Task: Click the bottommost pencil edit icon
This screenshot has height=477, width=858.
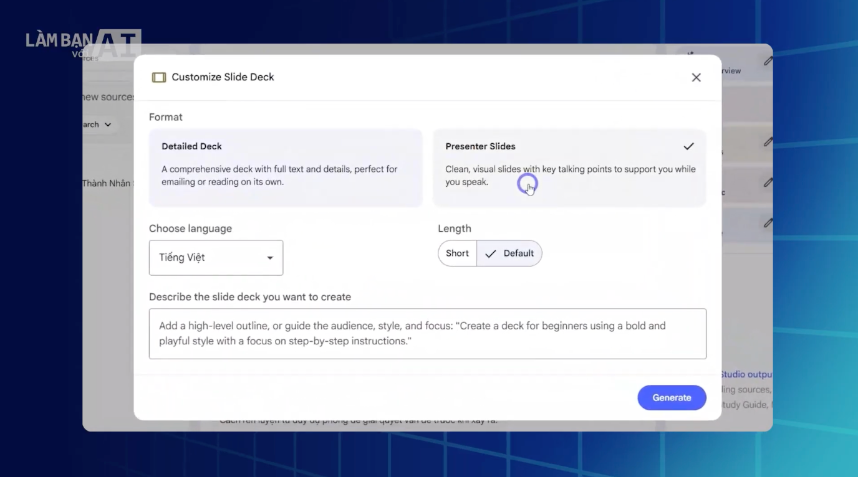Action: 768,222
